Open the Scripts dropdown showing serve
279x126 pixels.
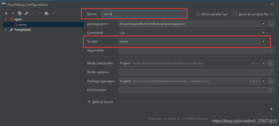tap(263, 41)
